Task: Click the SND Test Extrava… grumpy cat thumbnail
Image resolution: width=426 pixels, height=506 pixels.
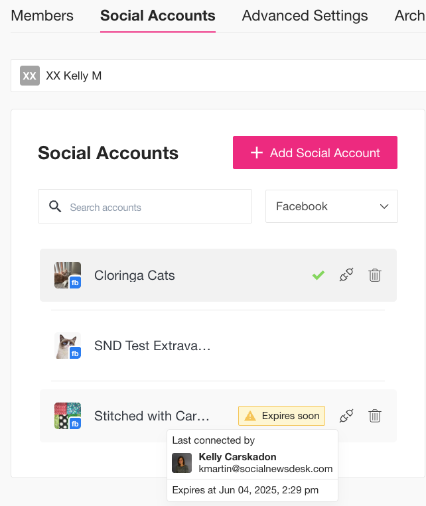Action: coord(68,346)
